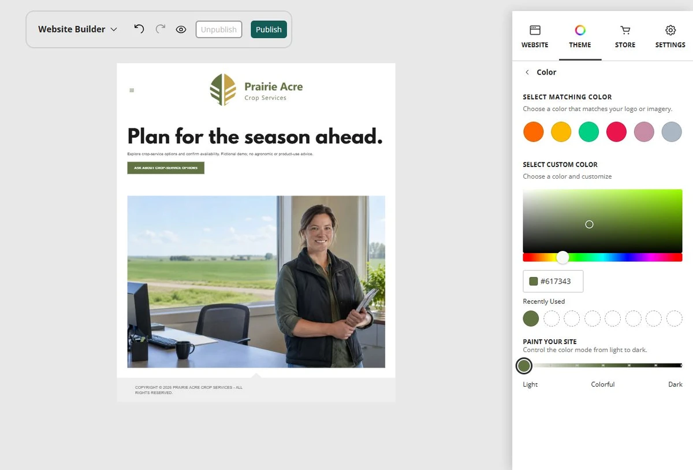Select the Theme tab
The width and height of the screenshot is (693, 470).
coord(580,36)
